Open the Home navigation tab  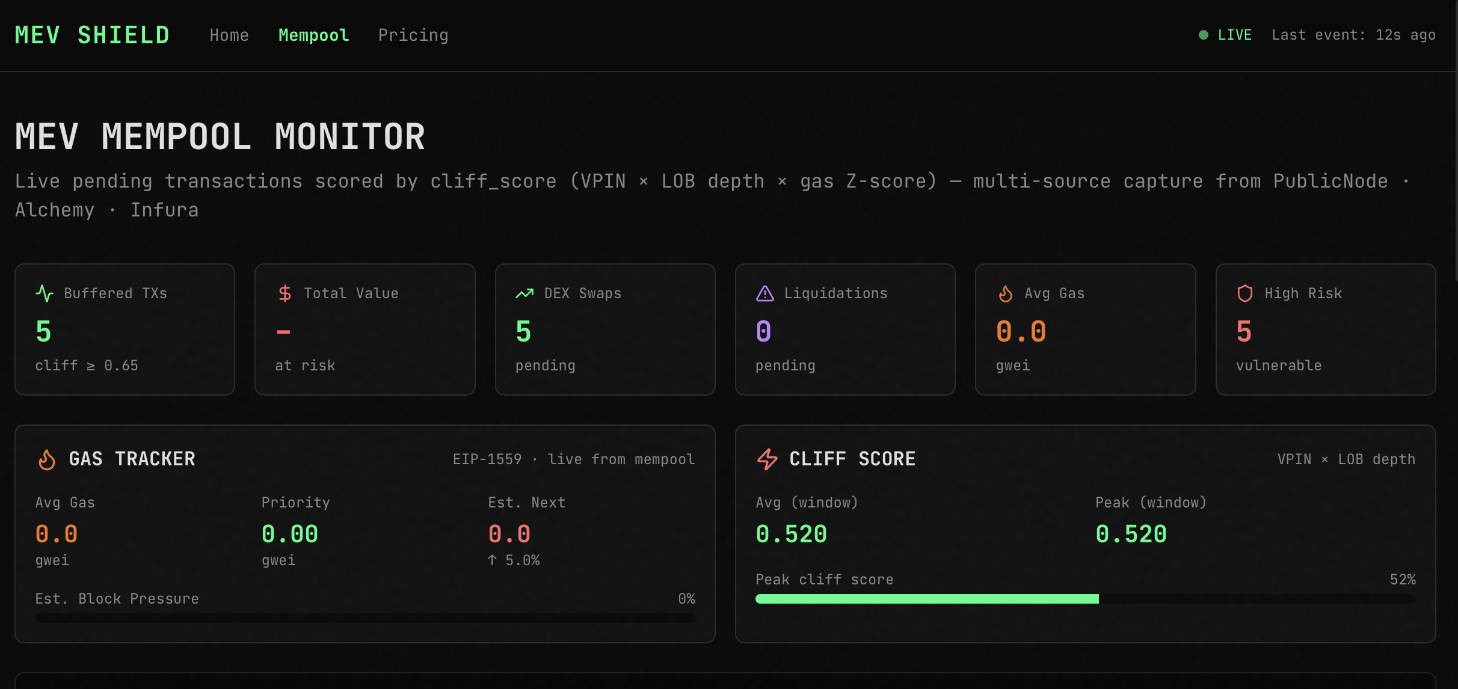pyautogui.click(x=229, y=35)
